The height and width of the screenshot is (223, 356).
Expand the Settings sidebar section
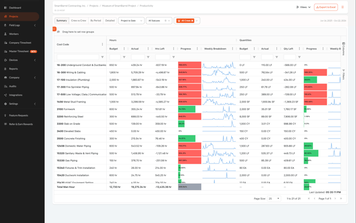pos(35,104)
